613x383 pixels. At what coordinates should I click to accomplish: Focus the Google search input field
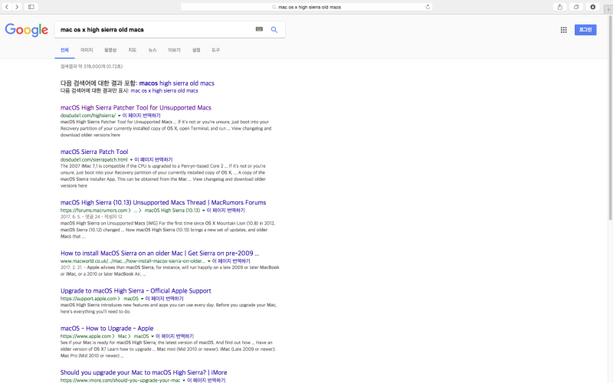[x=155, y=30]
